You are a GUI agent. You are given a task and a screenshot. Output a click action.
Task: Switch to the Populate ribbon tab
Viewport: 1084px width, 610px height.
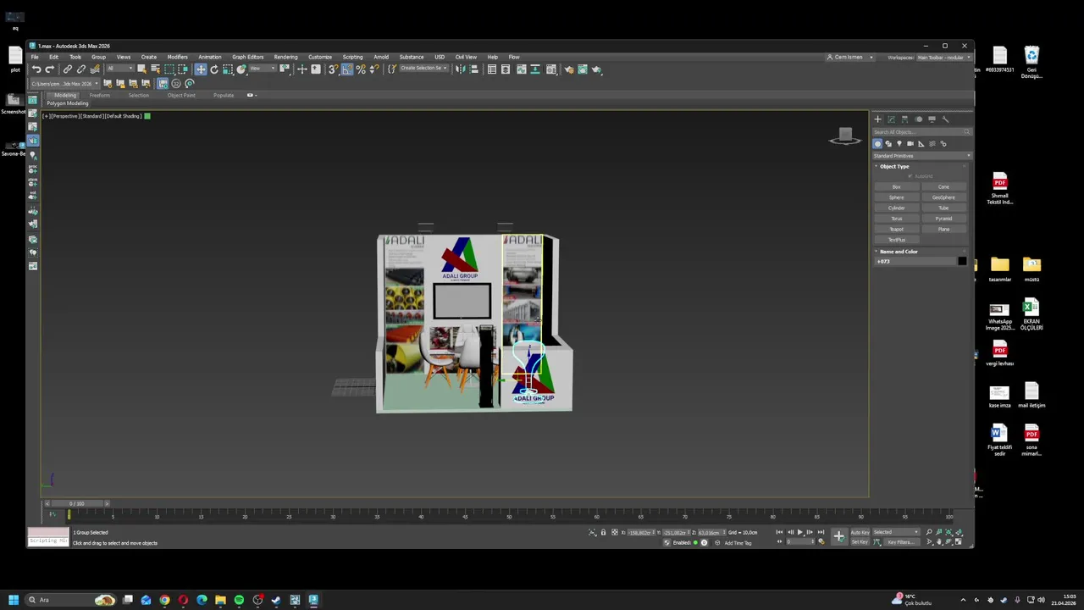coord(224,95)
